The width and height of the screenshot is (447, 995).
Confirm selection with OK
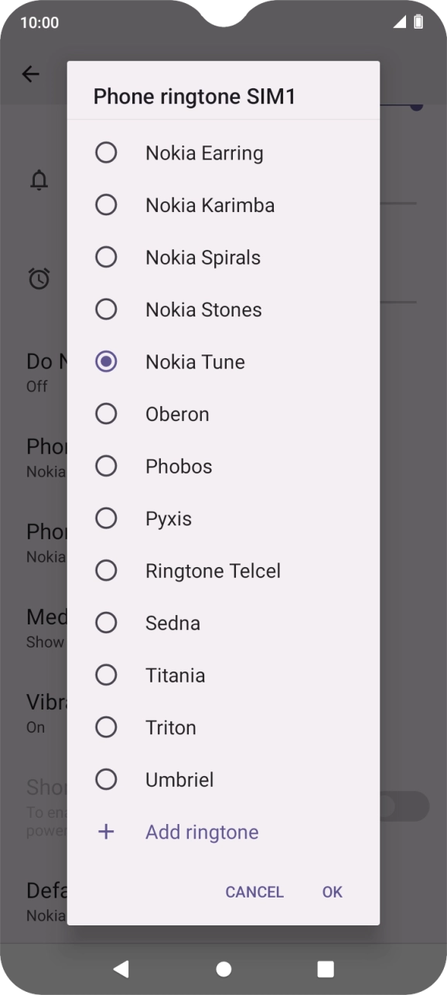[332, 891]
